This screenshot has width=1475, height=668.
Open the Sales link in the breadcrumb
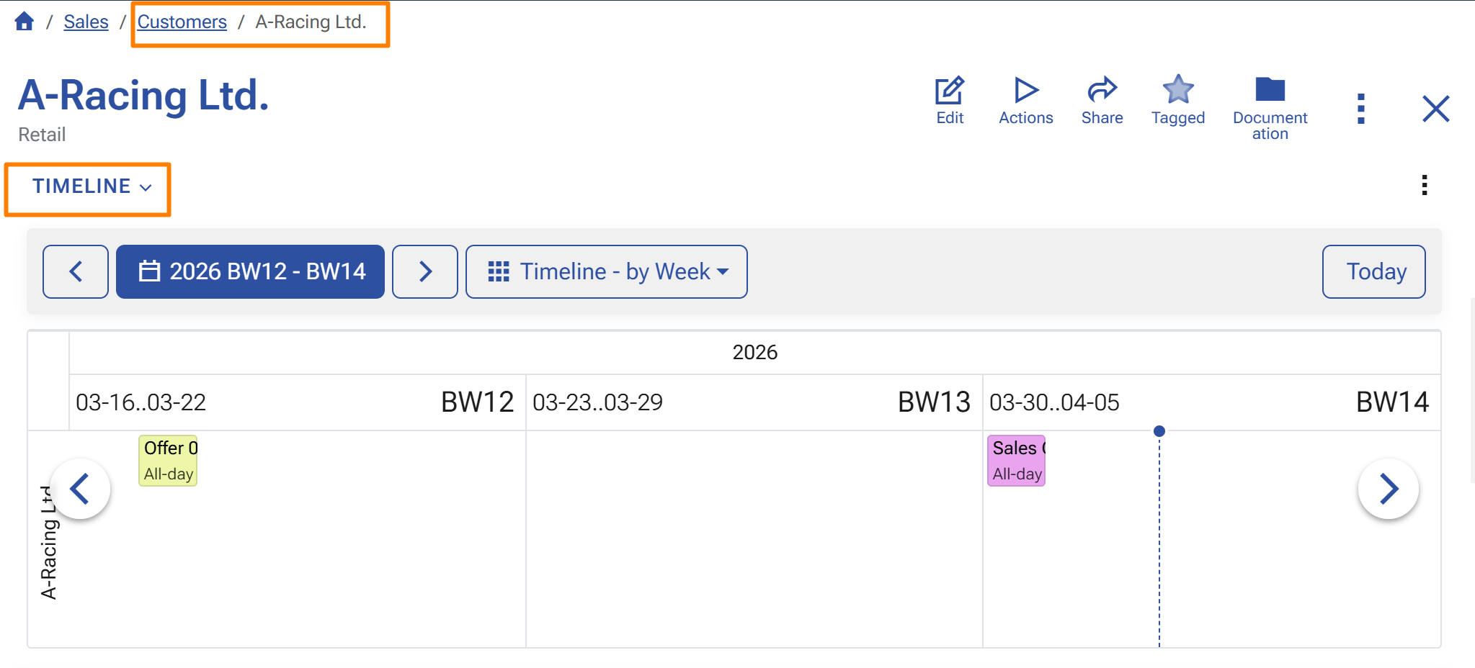(x=86, y=21)
